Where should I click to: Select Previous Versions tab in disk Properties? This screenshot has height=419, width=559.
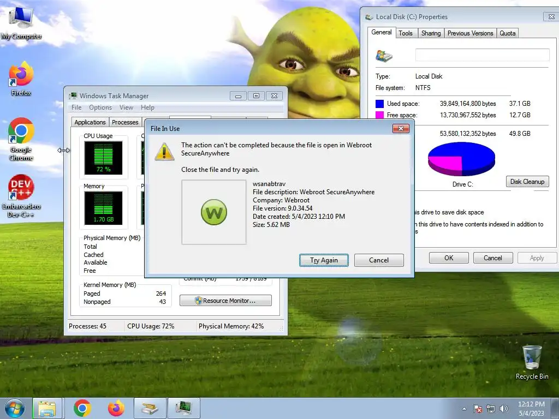tap(470, 33)
